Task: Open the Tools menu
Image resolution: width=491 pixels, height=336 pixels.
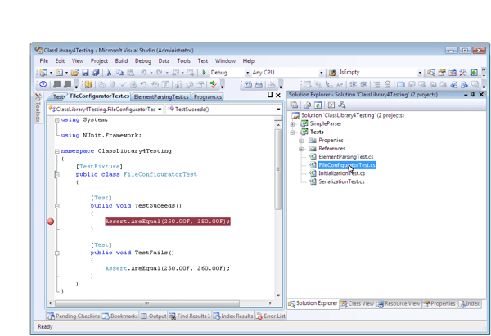Action: [183, 61]
